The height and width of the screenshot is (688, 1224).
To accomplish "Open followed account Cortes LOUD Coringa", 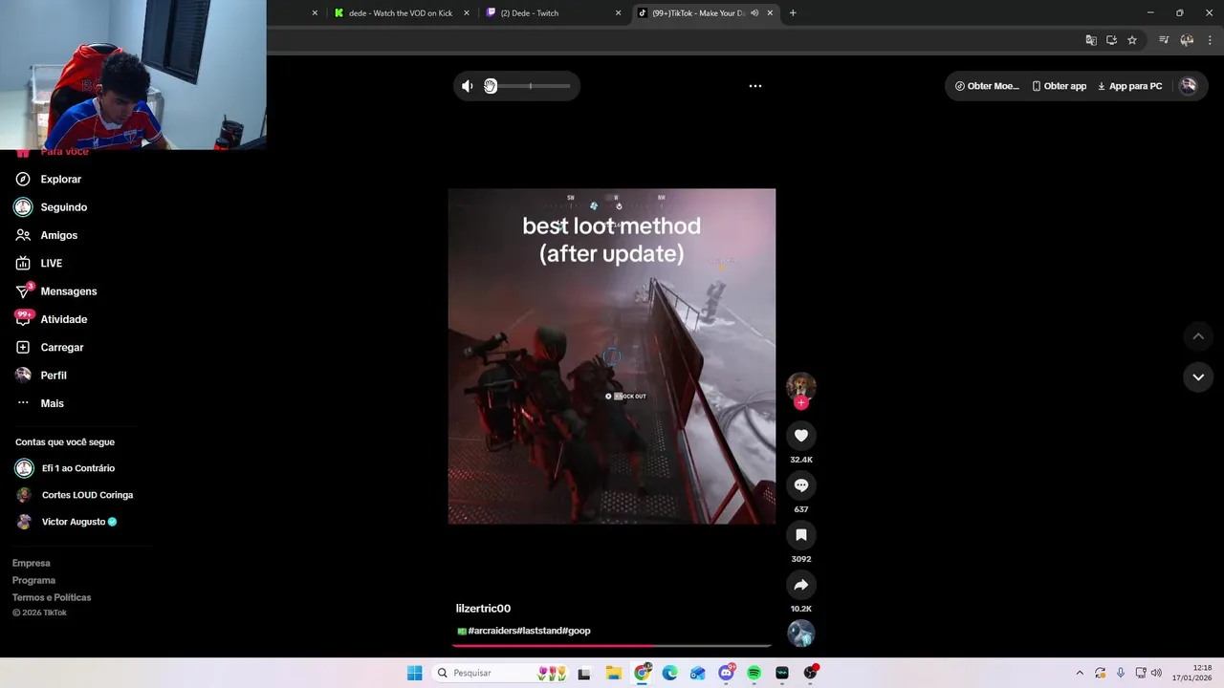I will (x=87, y=495).
